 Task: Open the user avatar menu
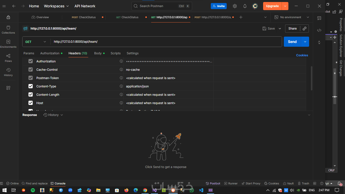(255, 6)
